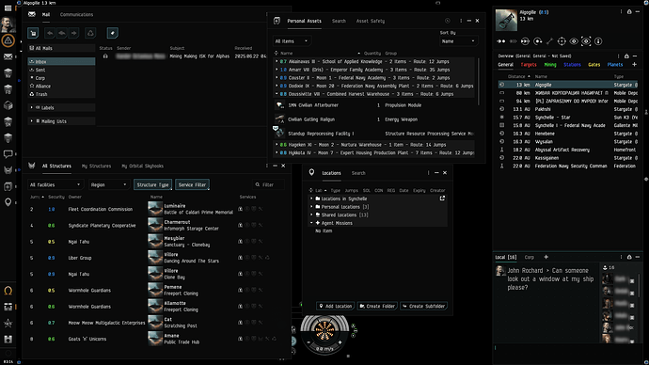Click plus to add a chat channel tab

546,257
